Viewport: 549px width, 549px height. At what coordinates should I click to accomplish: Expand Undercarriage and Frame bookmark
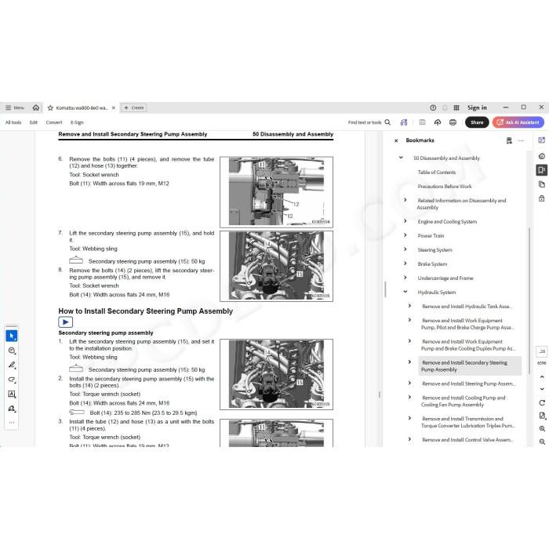tap(405, 278)
